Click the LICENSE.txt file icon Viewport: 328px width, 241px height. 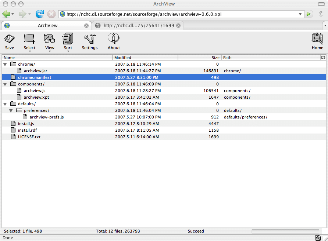pyautogui.click(x=13, y=136)
